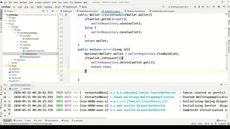Open the Refactor menu
230x129 pixels.
[47, 3]
